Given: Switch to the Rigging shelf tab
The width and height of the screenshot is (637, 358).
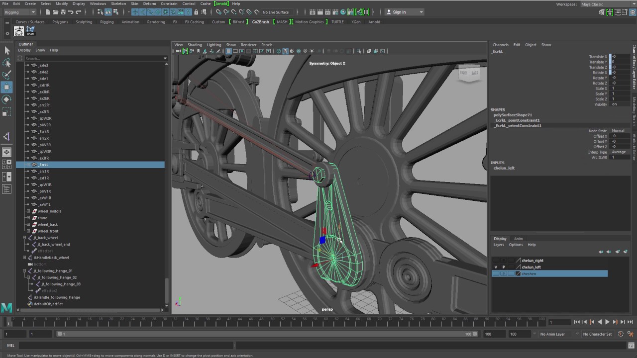Looking at the screenshot, I should (x=107, y=22).
